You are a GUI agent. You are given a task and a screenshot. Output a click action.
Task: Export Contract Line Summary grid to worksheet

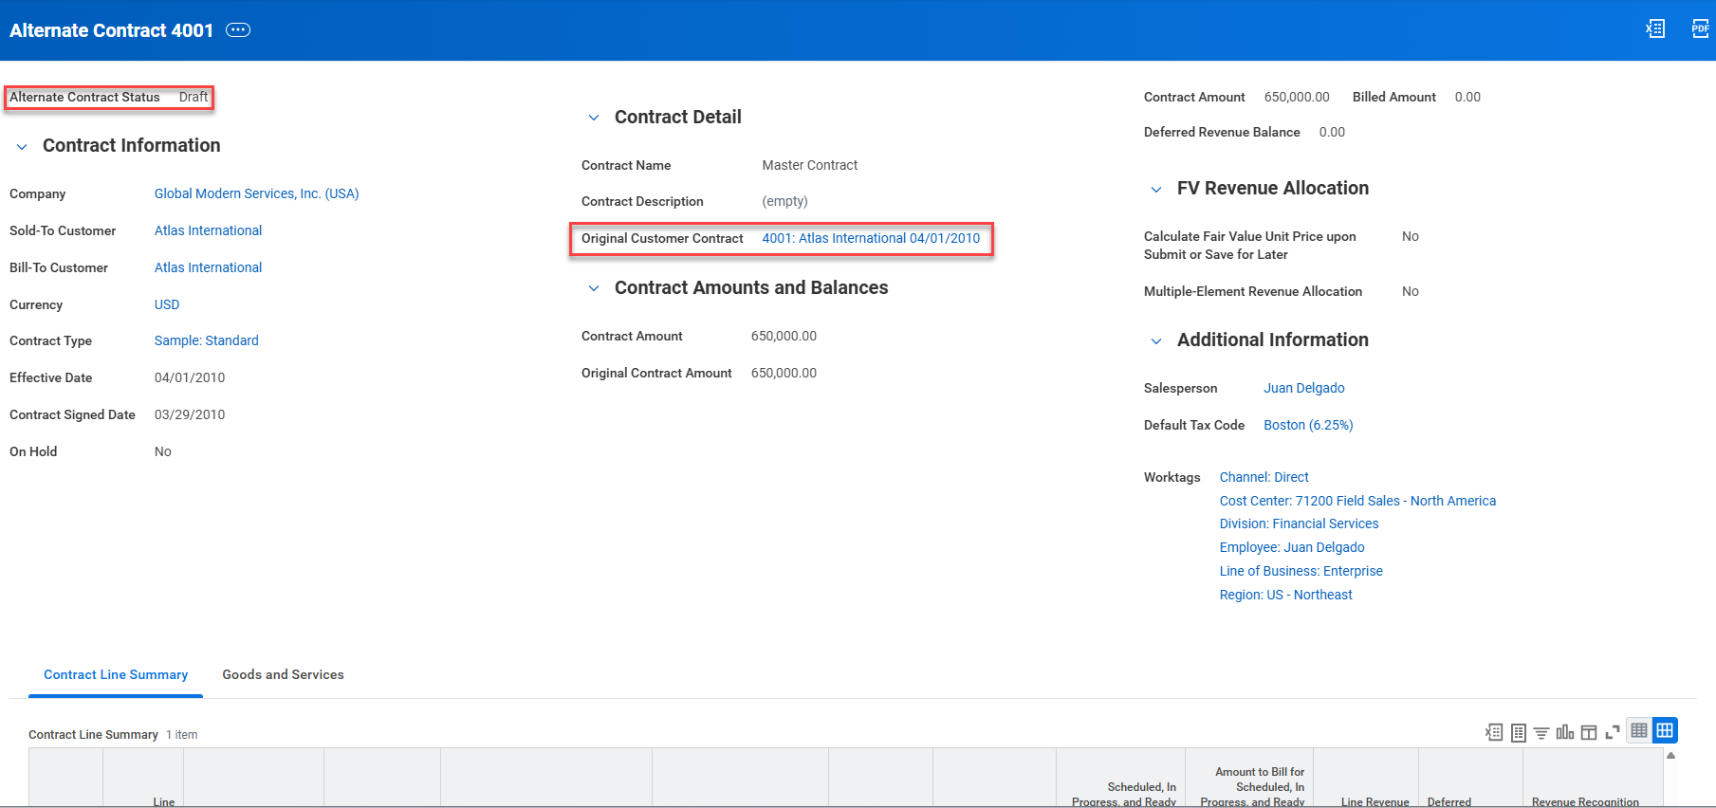click(x=1519, y=732)
